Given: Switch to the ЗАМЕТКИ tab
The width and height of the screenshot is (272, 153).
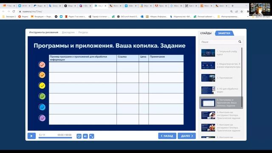Looking at the screenshot, I should pyautogui.click(x=224, y=33).
